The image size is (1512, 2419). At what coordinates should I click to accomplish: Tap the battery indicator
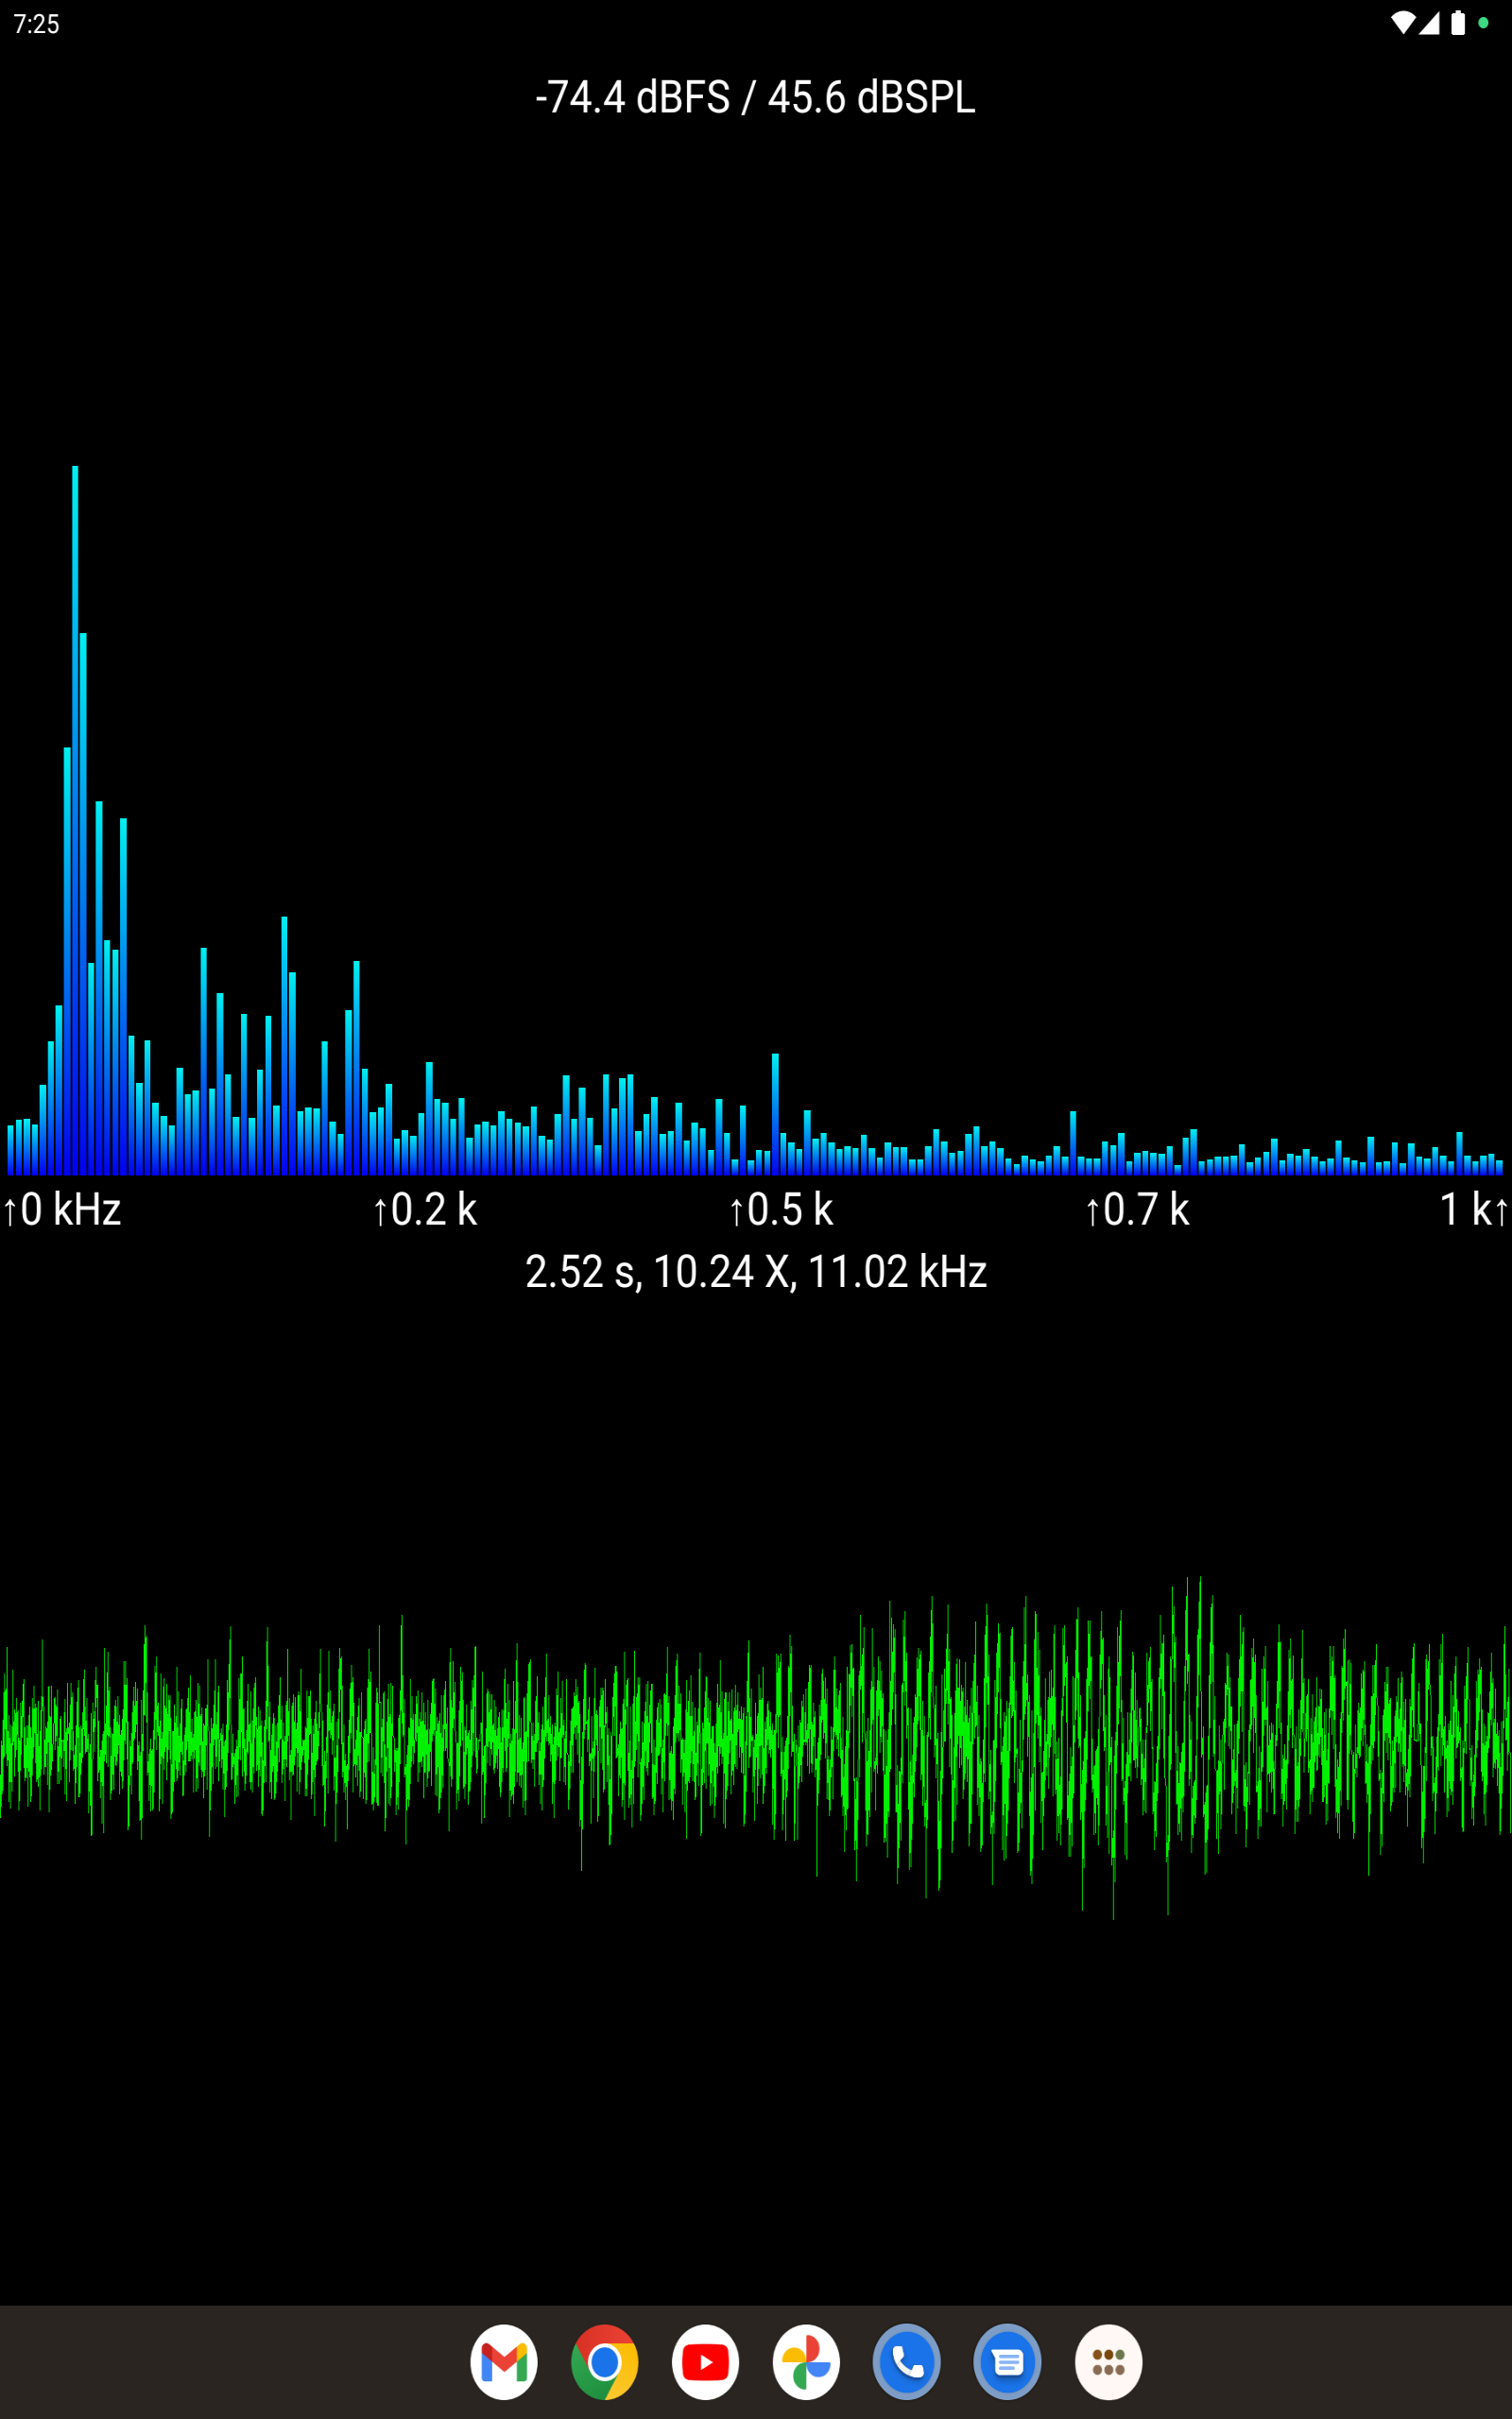point(1460,23)
